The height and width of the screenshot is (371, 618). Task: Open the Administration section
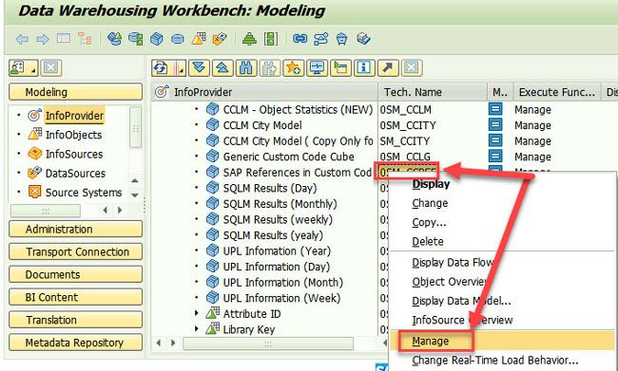[x=75, y=229]
